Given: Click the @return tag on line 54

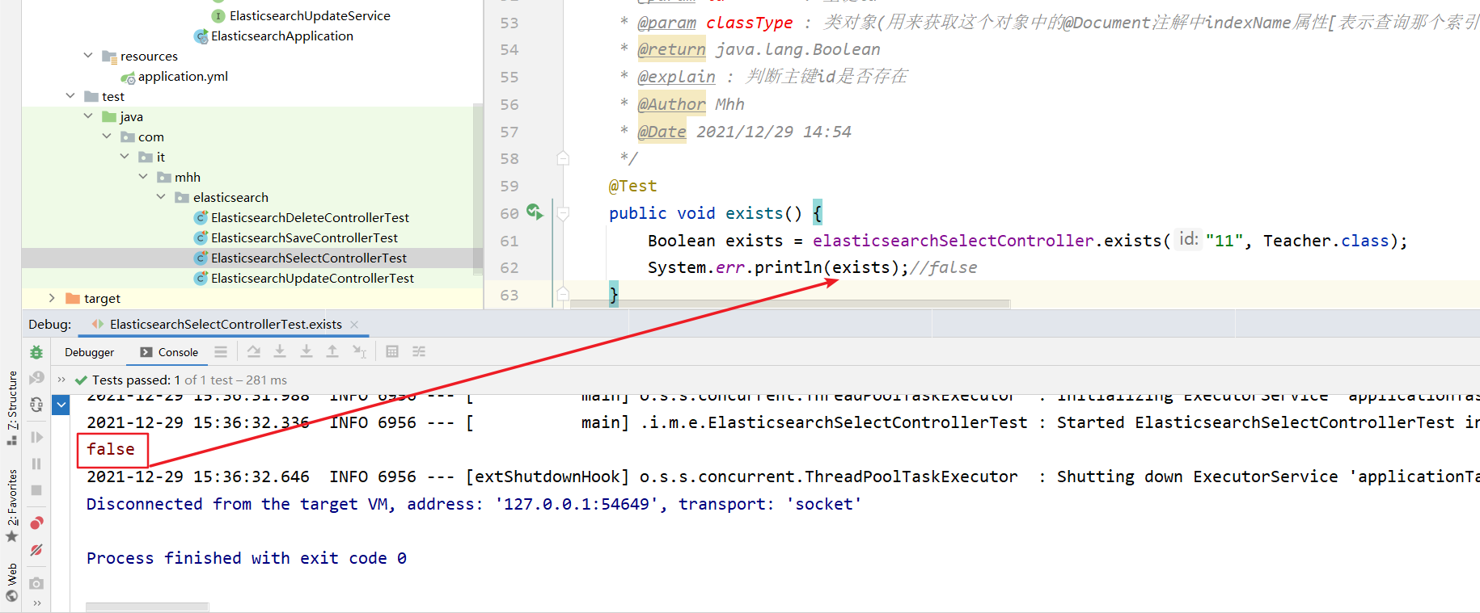Looking at the screenshot, I should pyautogui.click(x=671, y=49).
